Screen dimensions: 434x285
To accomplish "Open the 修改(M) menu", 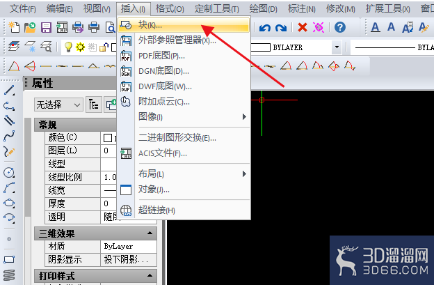I will point(341,9).
